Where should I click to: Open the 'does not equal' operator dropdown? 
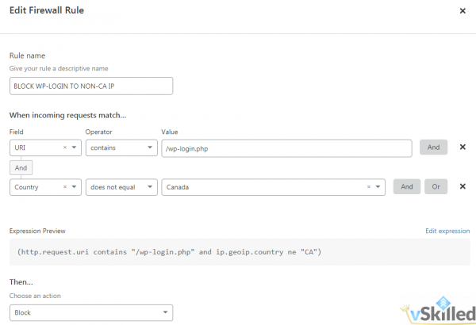(121, 187)
